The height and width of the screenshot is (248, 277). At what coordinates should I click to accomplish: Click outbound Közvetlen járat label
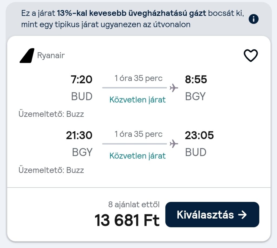137,100
